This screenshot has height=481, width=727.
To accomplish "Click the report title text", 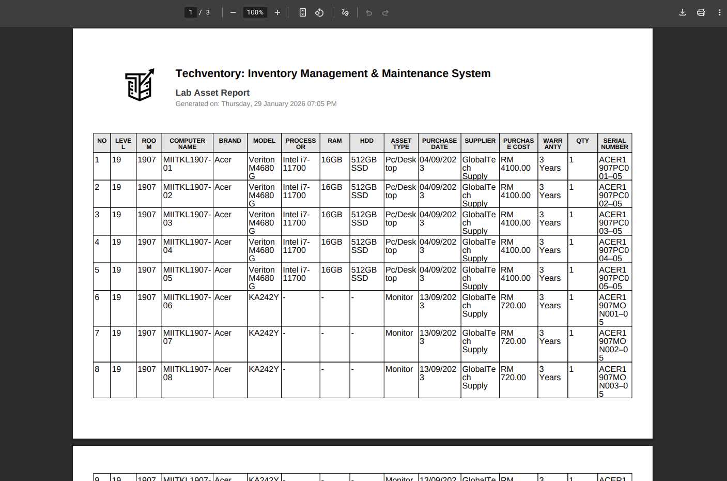I will tap(333, 73).
